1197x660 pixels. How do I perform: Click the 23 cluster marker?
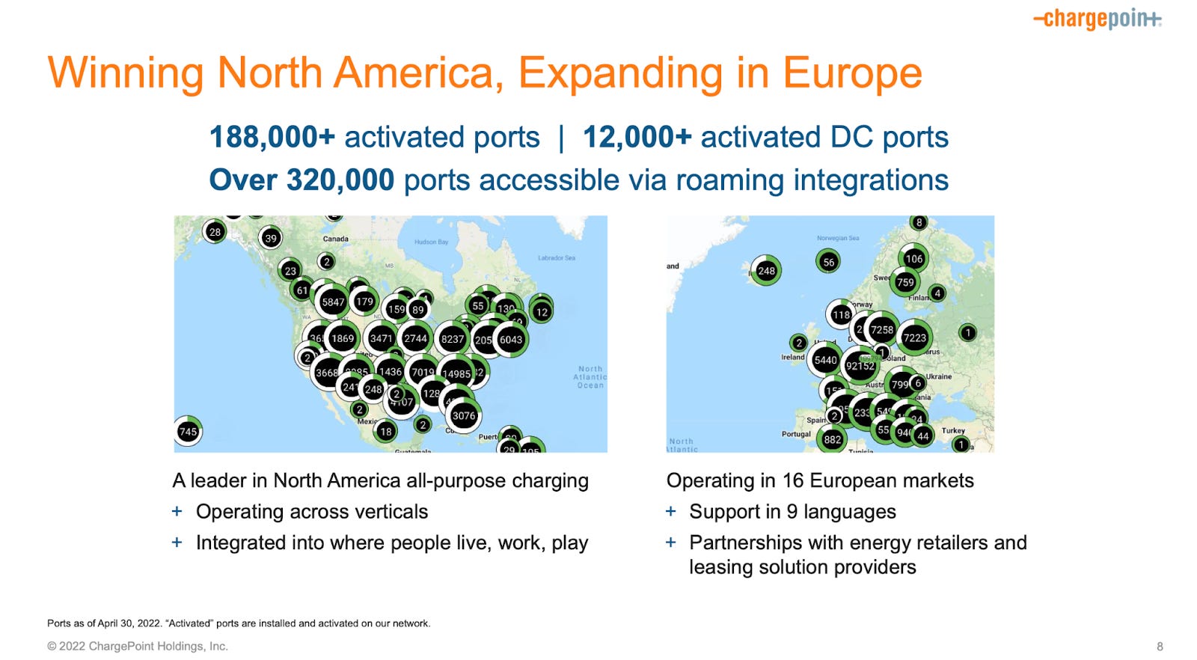(x=290, y=271)
